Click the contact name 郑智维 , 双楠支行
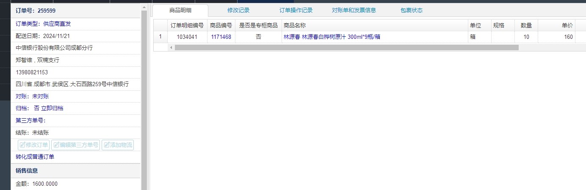586x190 pixels. [x=37, y=60]
